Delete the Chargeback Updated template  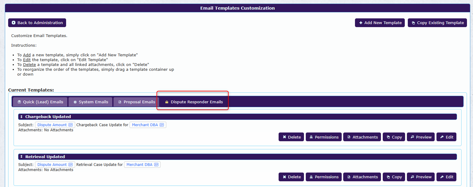(291, 137)
